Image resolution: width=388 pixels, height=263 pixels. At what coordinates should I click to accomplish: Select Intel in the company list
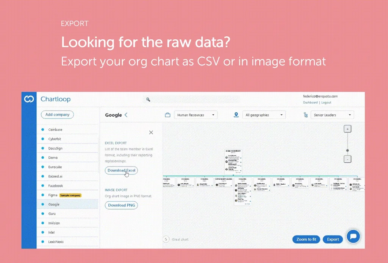(x=67, y=232)
